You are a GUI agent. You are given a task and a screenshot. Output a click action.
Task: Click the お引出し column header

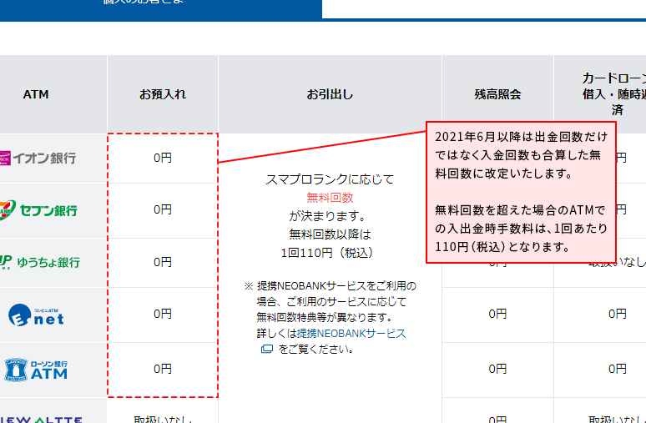pos(330,94)
